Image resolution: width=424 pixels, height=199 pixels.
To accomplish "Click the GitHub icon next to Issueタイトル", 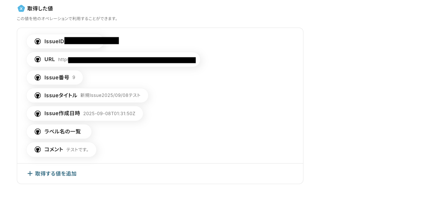I will pos(38,95).
